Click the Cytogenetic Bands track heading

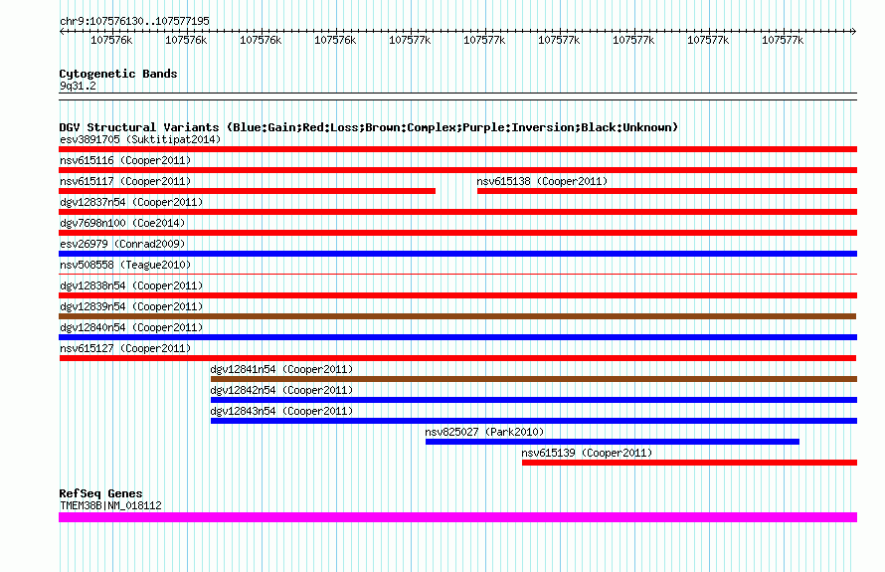[118, 74]
